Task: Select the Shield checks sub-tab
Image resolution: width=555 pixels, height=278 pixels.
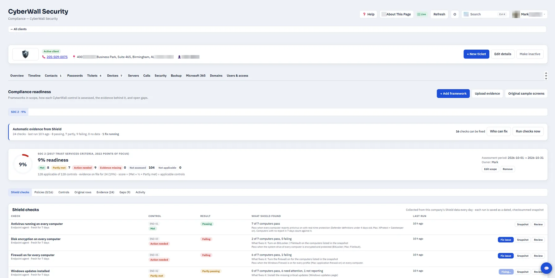Action: (20, 193)
